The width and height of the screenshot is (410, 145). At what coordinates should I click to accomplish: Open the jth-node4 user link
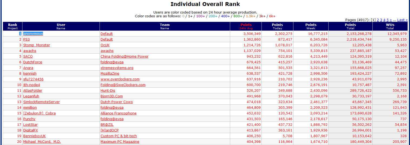tap(32, 85)
